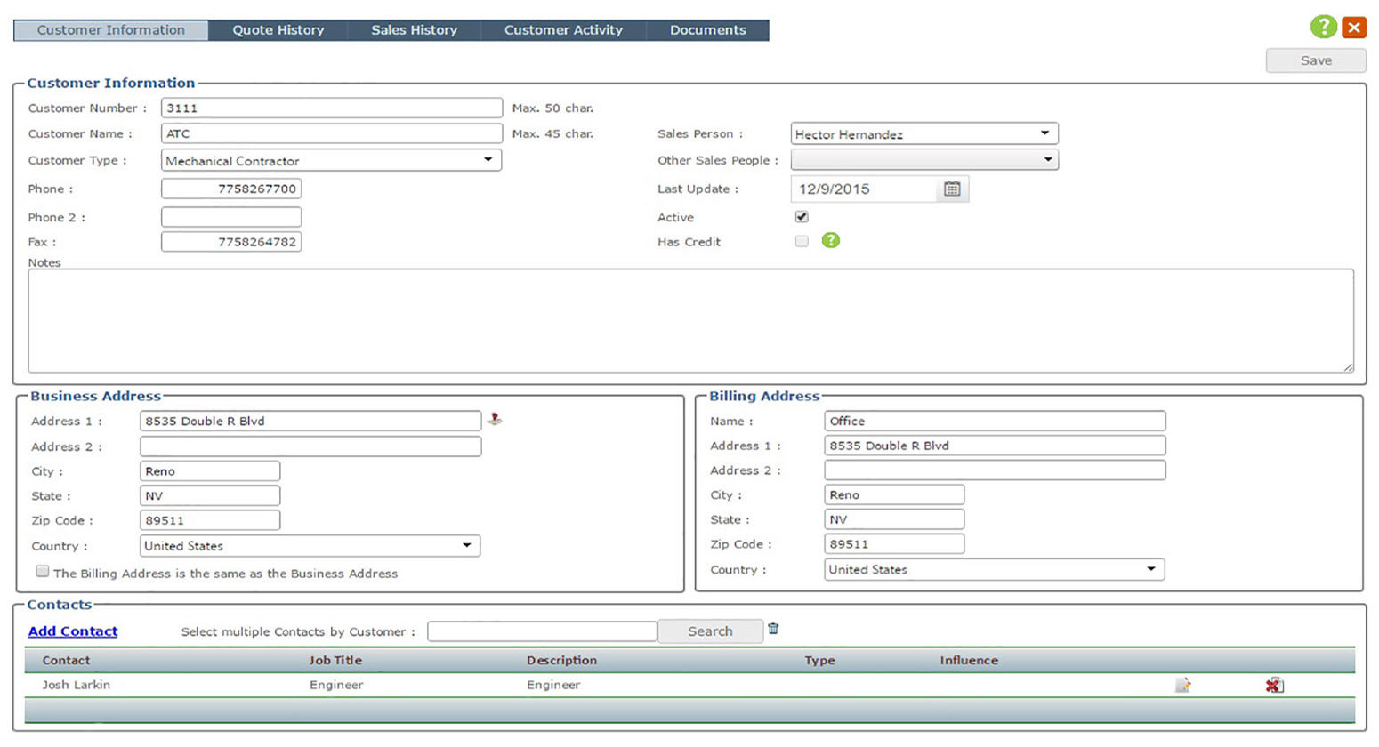The height and width of the screenshot is (747, 1379).
Task: Click the orange close X icon
Action: pos(1354,28)
